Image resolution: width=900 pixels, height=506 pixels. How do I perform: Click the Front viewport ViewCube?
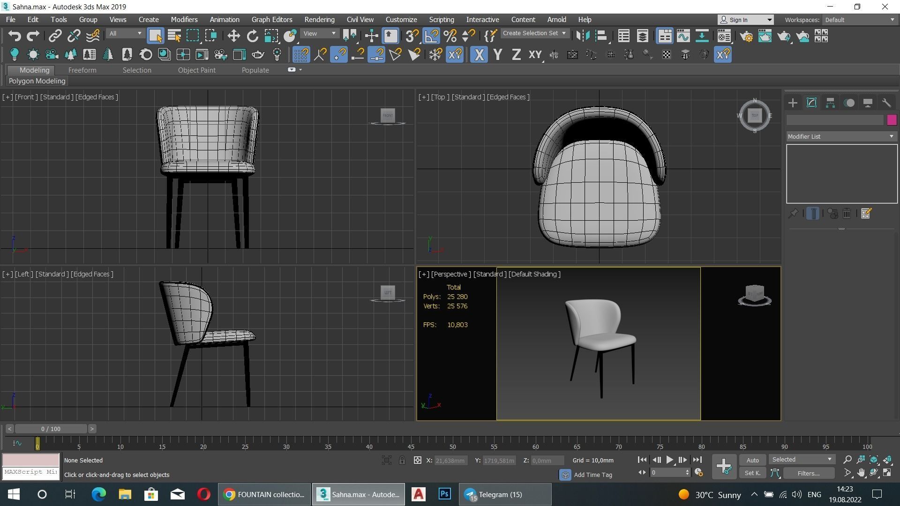click(x=388, y=115)
